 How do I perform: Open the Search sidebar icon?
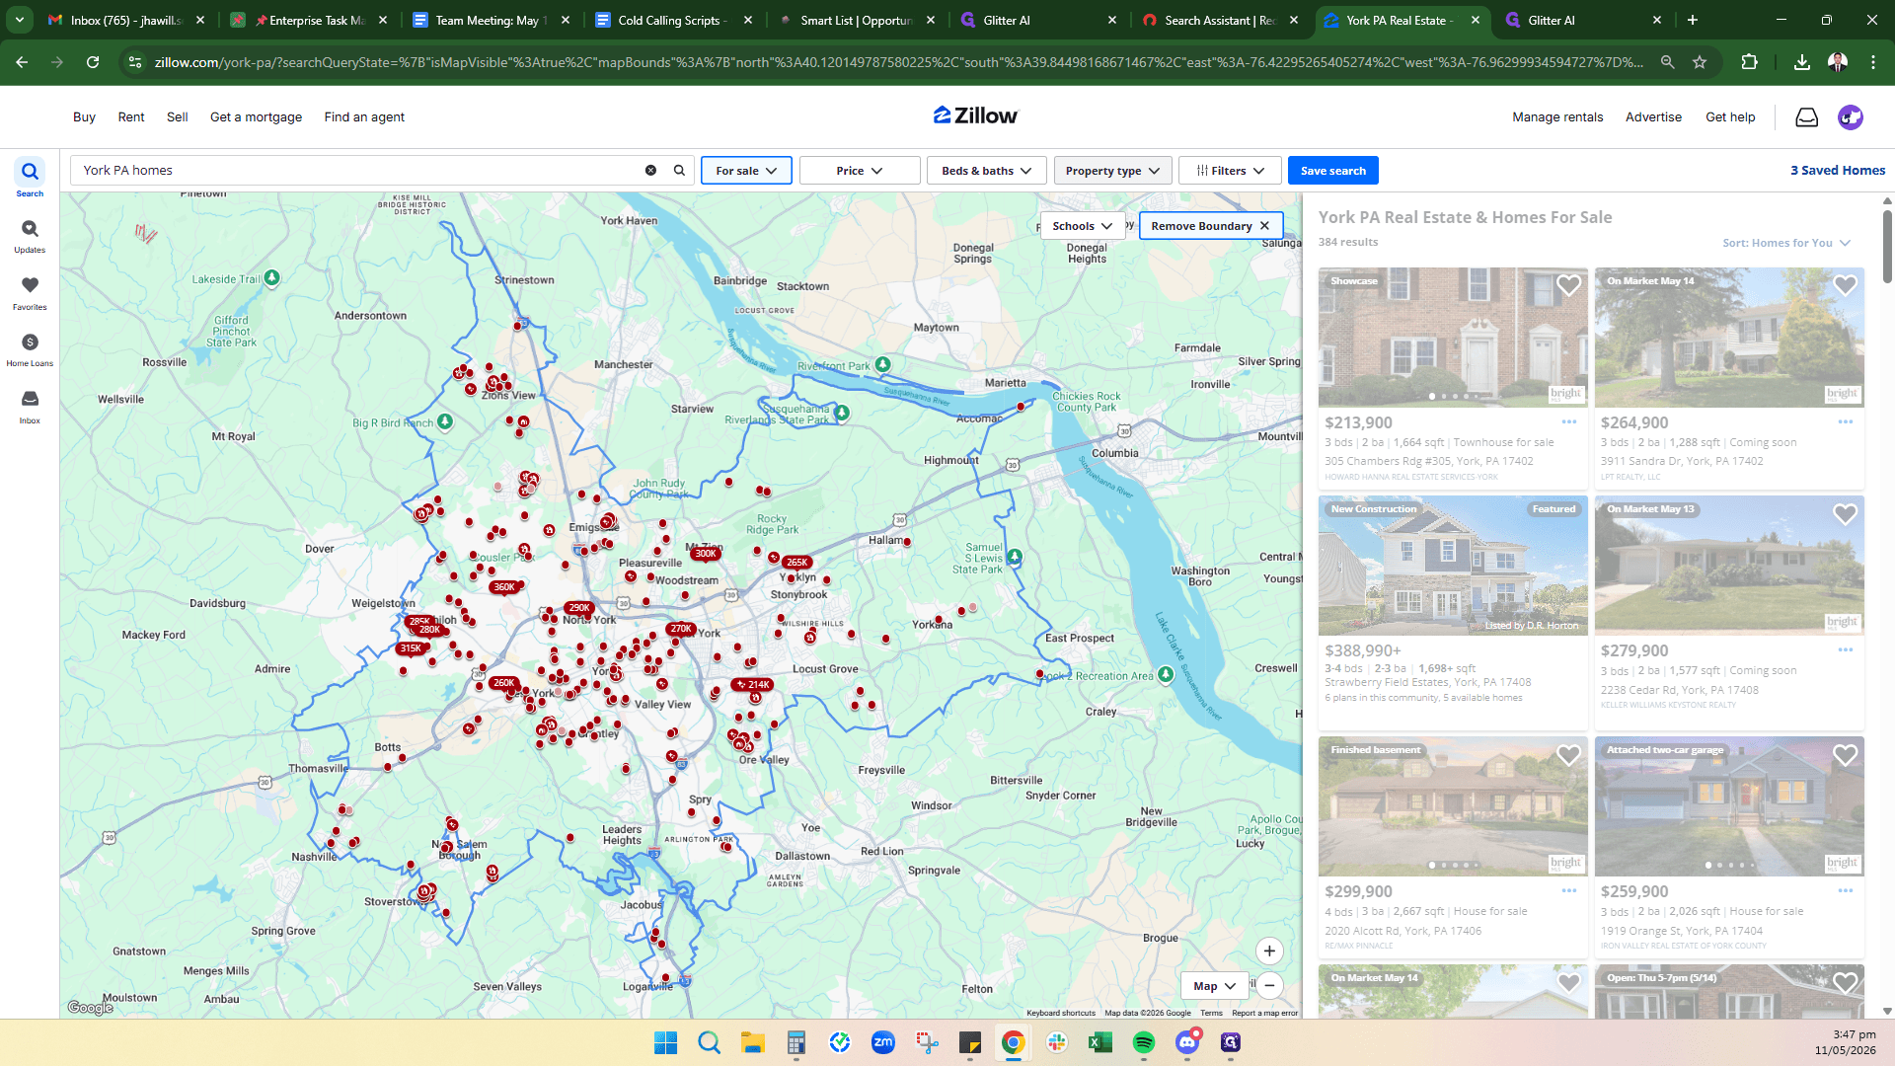tap(30, 178)
